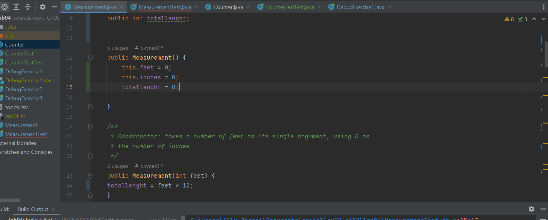The height and width of the screenshot is (220, 548).
Task: Close the MeasurementTest.java tab
Action: [x=196, y=7]
